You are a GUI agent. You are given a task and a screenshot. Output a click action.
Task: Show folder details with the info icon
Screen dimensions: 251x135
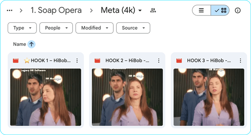[238, 10]
